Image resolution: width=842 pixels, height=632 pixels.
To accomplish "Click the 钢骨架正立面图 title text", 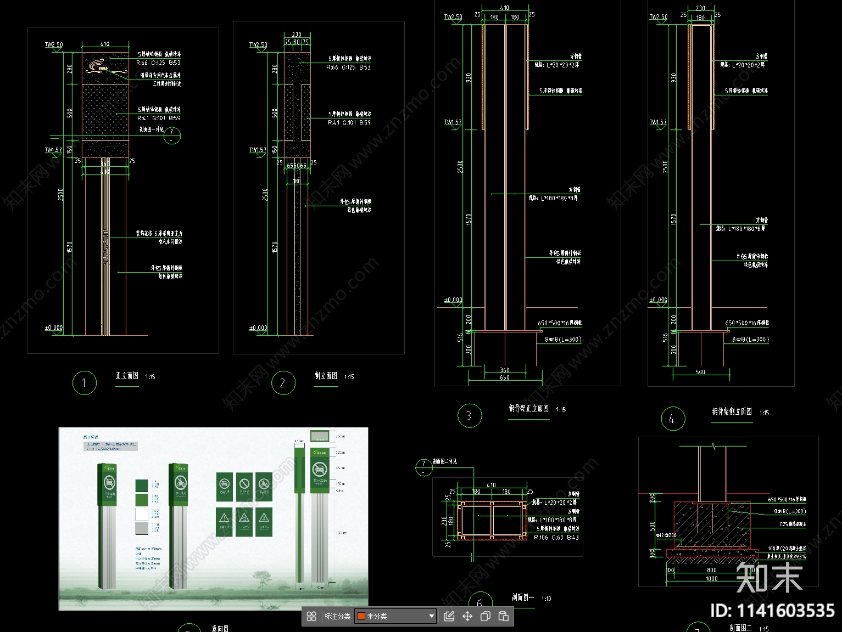I will click(x=528, y=409).
